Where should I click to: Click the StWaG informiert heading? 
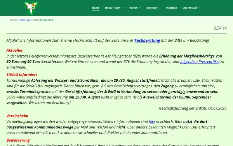coord(22,75)
